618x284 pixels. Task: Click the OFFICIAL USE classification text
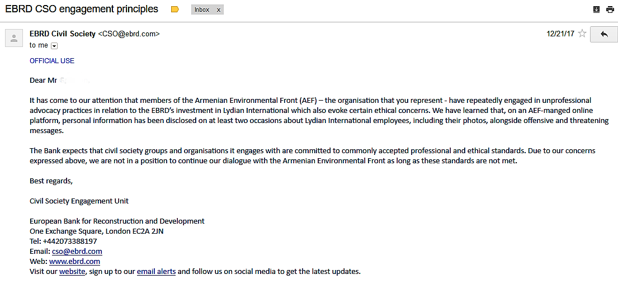coord(52,61)
